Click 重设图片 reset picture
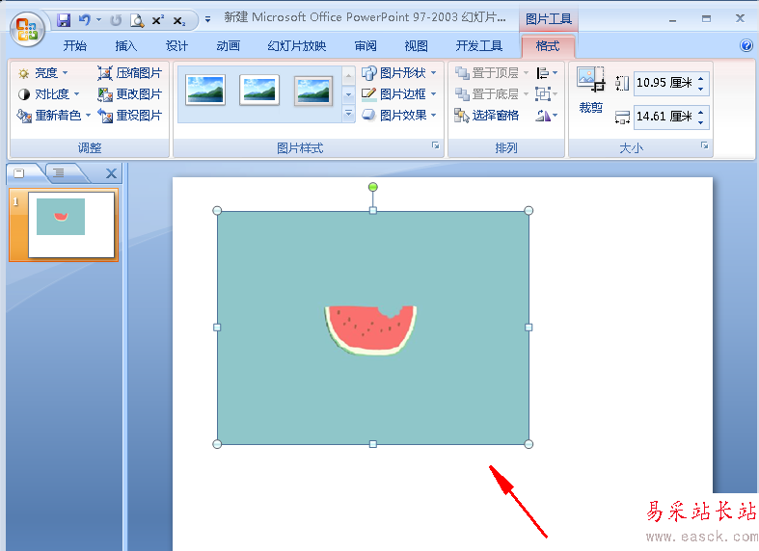Image resolution: width=759 pixels, height=551 pixels. [130, 116]
